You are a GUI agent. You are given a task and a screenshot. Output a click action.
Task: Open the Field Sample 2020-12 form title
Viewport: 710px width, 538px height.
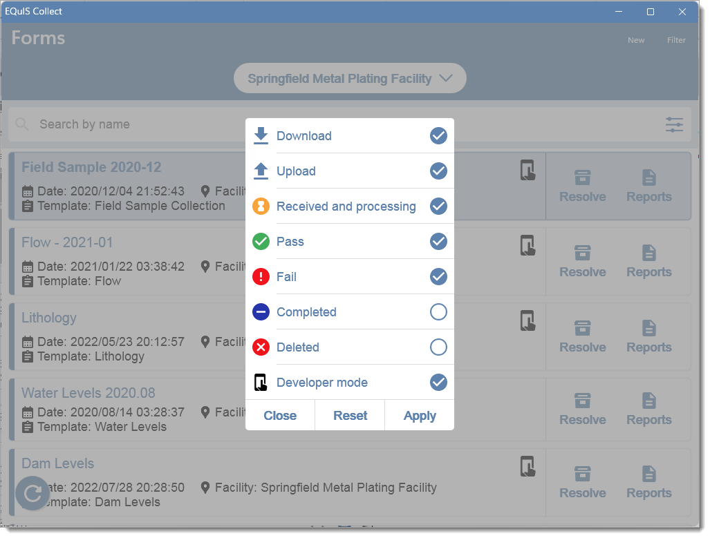(x=91, y=167)
